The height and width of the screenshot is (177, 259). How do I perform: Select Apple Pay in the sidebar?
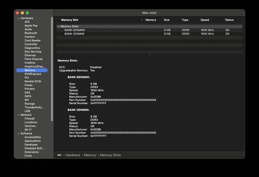click(x=31, y=25)
